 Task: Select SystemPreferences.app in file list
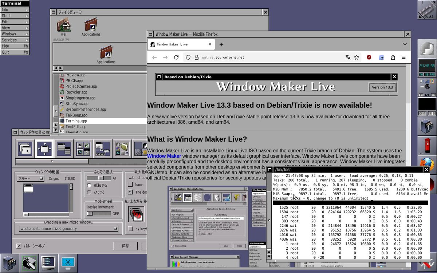coord(103,109)
